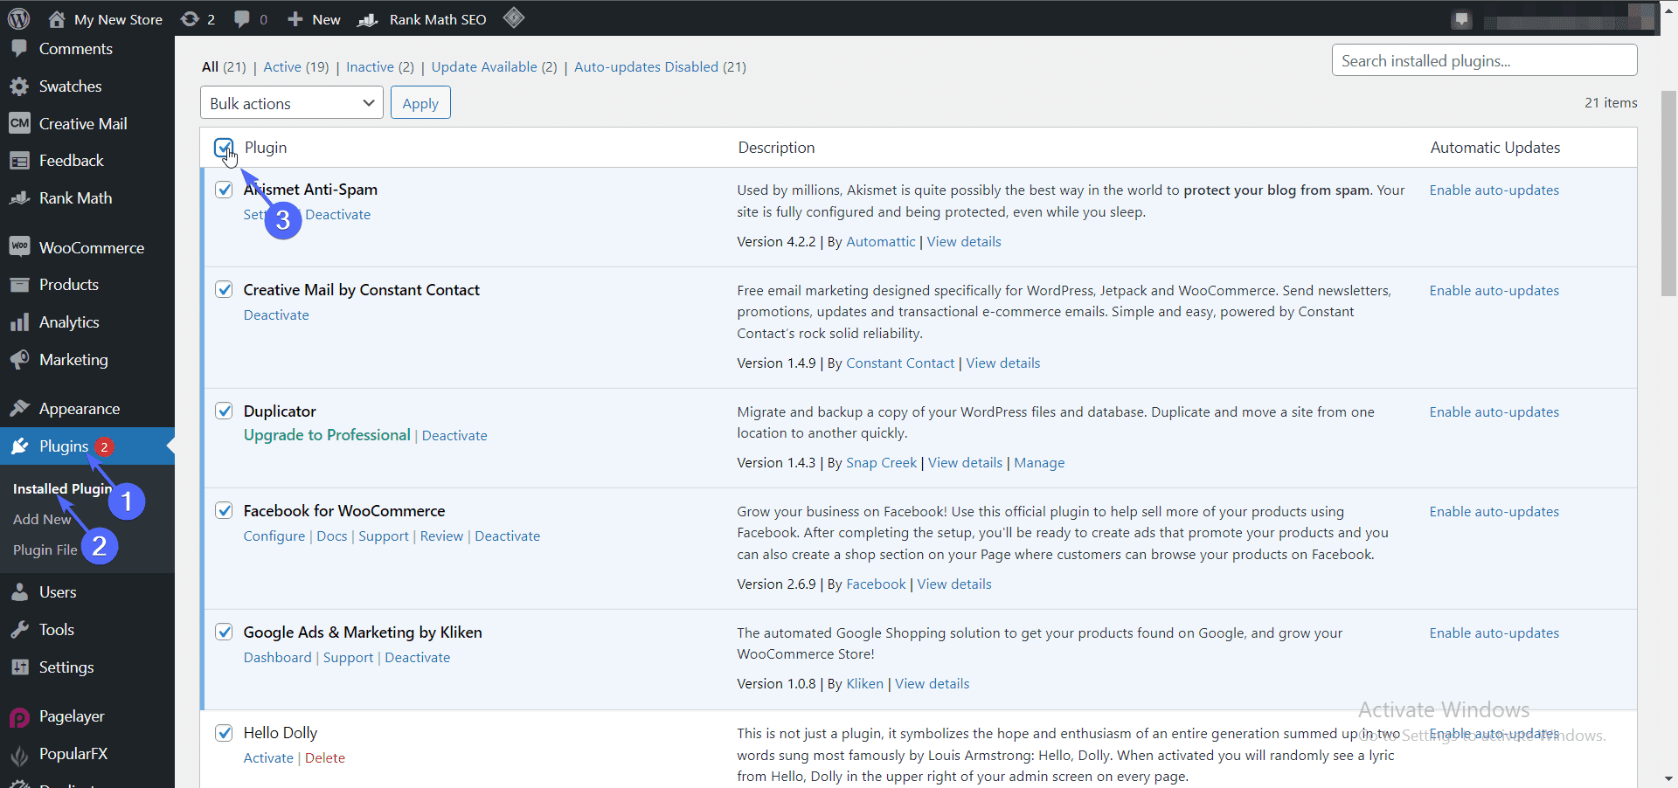Deactivate the Akismet Anti-Spam plugin
Screen dimensions: 1678x788
pyautogui.click(x=338, y=215)
